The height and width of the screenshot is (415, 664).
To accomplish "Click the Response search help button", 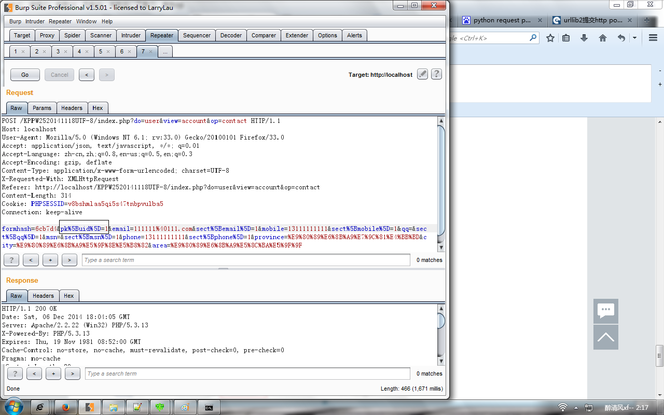I will [15, 374].
